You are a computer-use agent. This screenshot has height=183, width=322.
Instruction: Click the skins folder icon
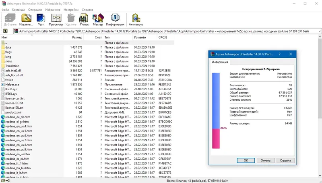click(3, 61)
